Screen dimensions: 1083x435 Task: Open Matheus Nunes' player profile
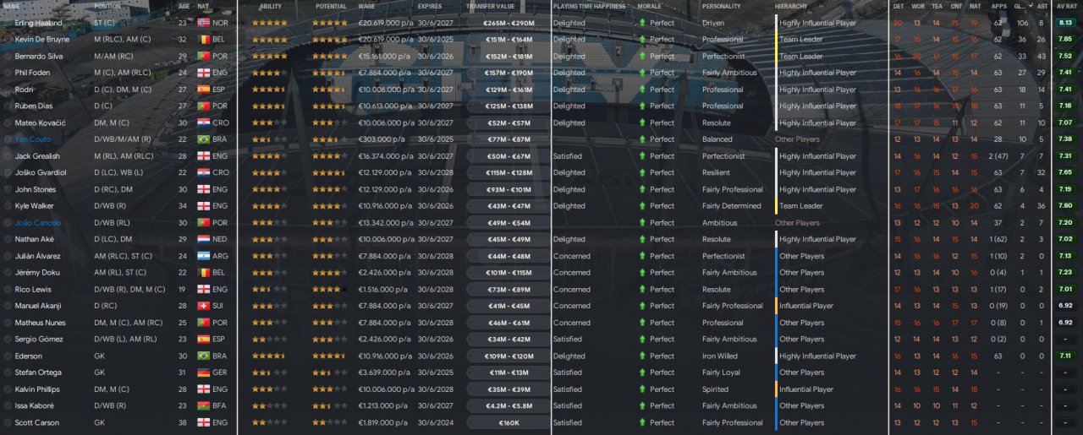click(x=41, y=323)
